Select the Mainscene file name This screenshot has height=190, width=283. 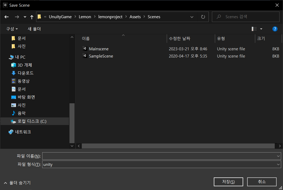tap(99, 49)
